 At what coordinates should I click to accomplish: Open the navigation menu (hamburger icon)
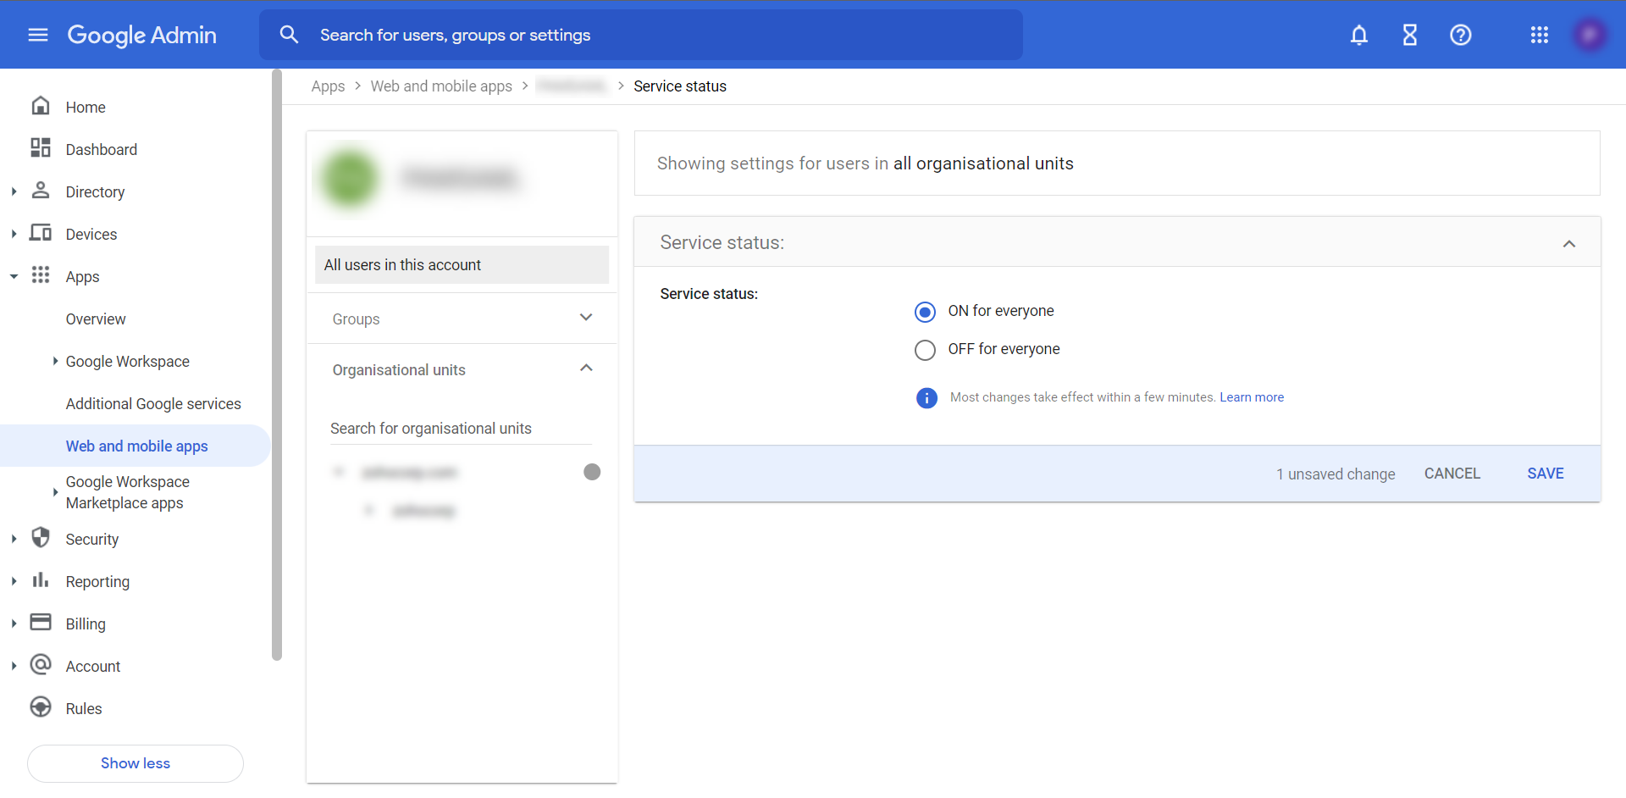coord(37,35)
